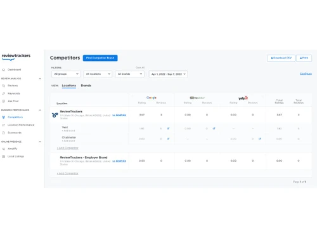Viewport: 317px width, 238px height.
Task: Open the Scorecards sidebar item
Action: tap(15, 133)
